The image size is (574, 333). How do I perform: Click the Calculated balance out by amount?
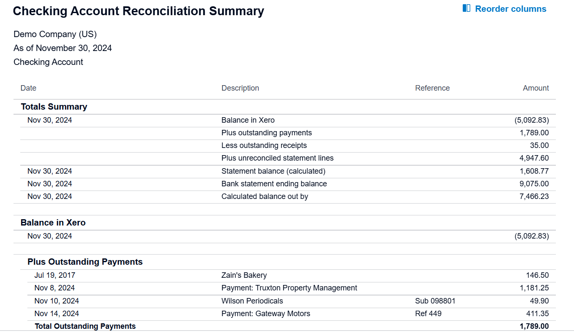click(x=536, y=196)
